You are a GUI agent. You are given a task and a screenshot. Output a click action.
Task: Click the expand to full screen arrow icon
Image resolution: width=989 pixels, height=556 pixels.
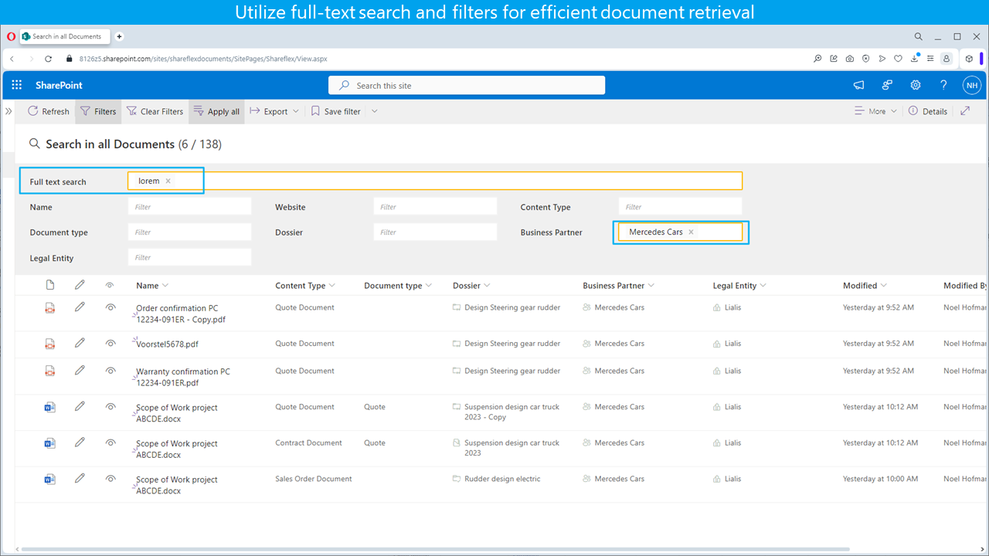pos(965,111)
